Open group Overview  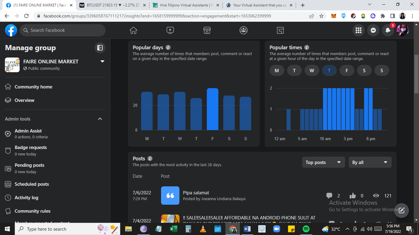coord(55,100)
